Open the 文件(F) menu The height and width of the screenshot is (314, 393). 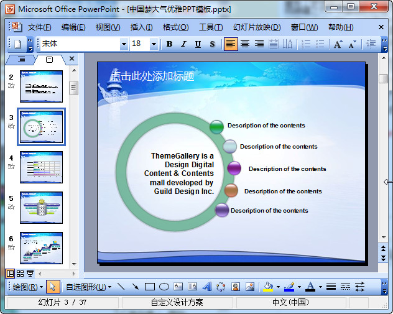(x=39, y=27)
